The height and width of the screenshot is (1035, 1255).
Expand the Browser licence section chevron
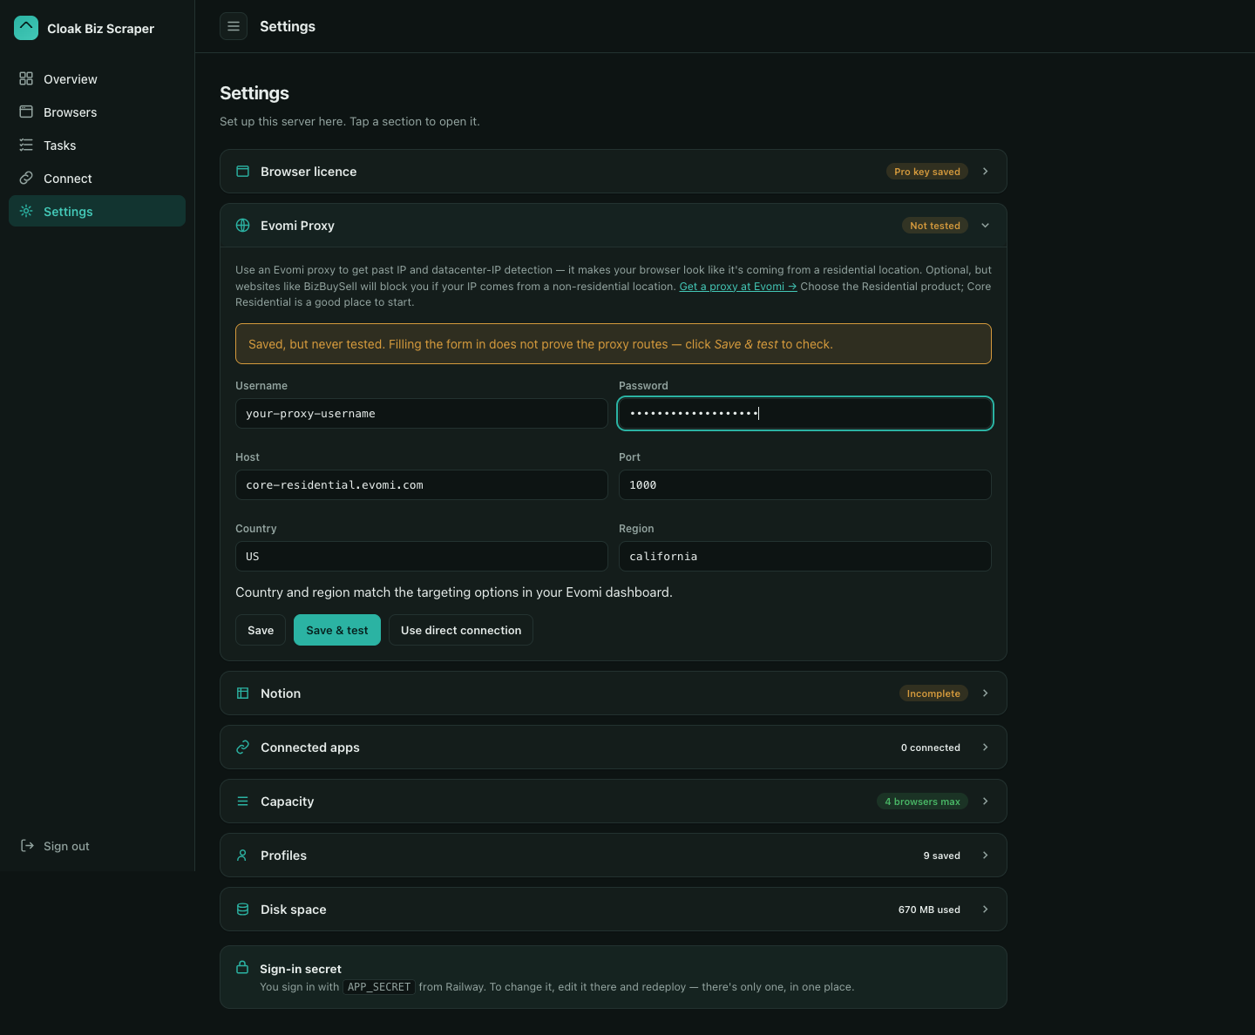(x=986, y=171)
